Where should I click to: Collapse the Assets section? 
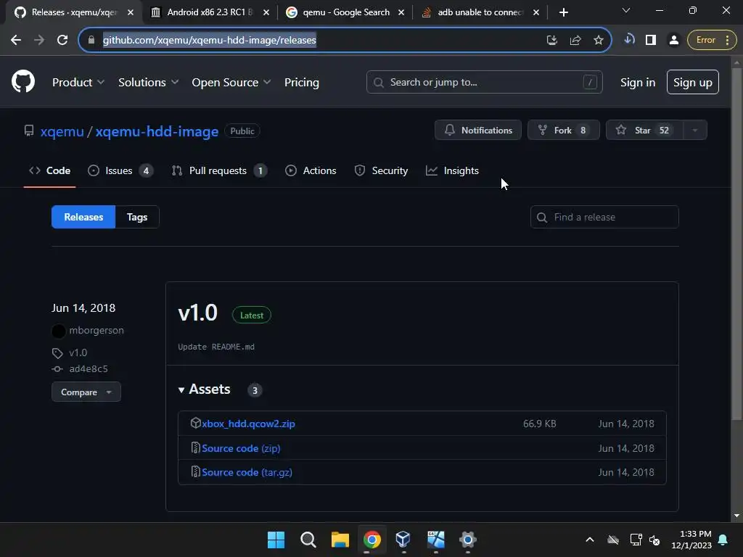[x=205, y=389]
